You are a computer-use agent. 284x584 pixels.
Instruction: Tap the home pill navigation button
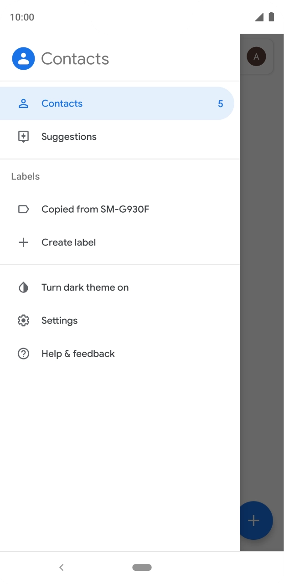coord(142,567)
